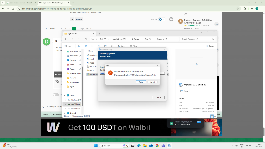Click the Rename icon in Explorer toolbar
The width and height of the screenshot is (265, 149).
(99, 46)
